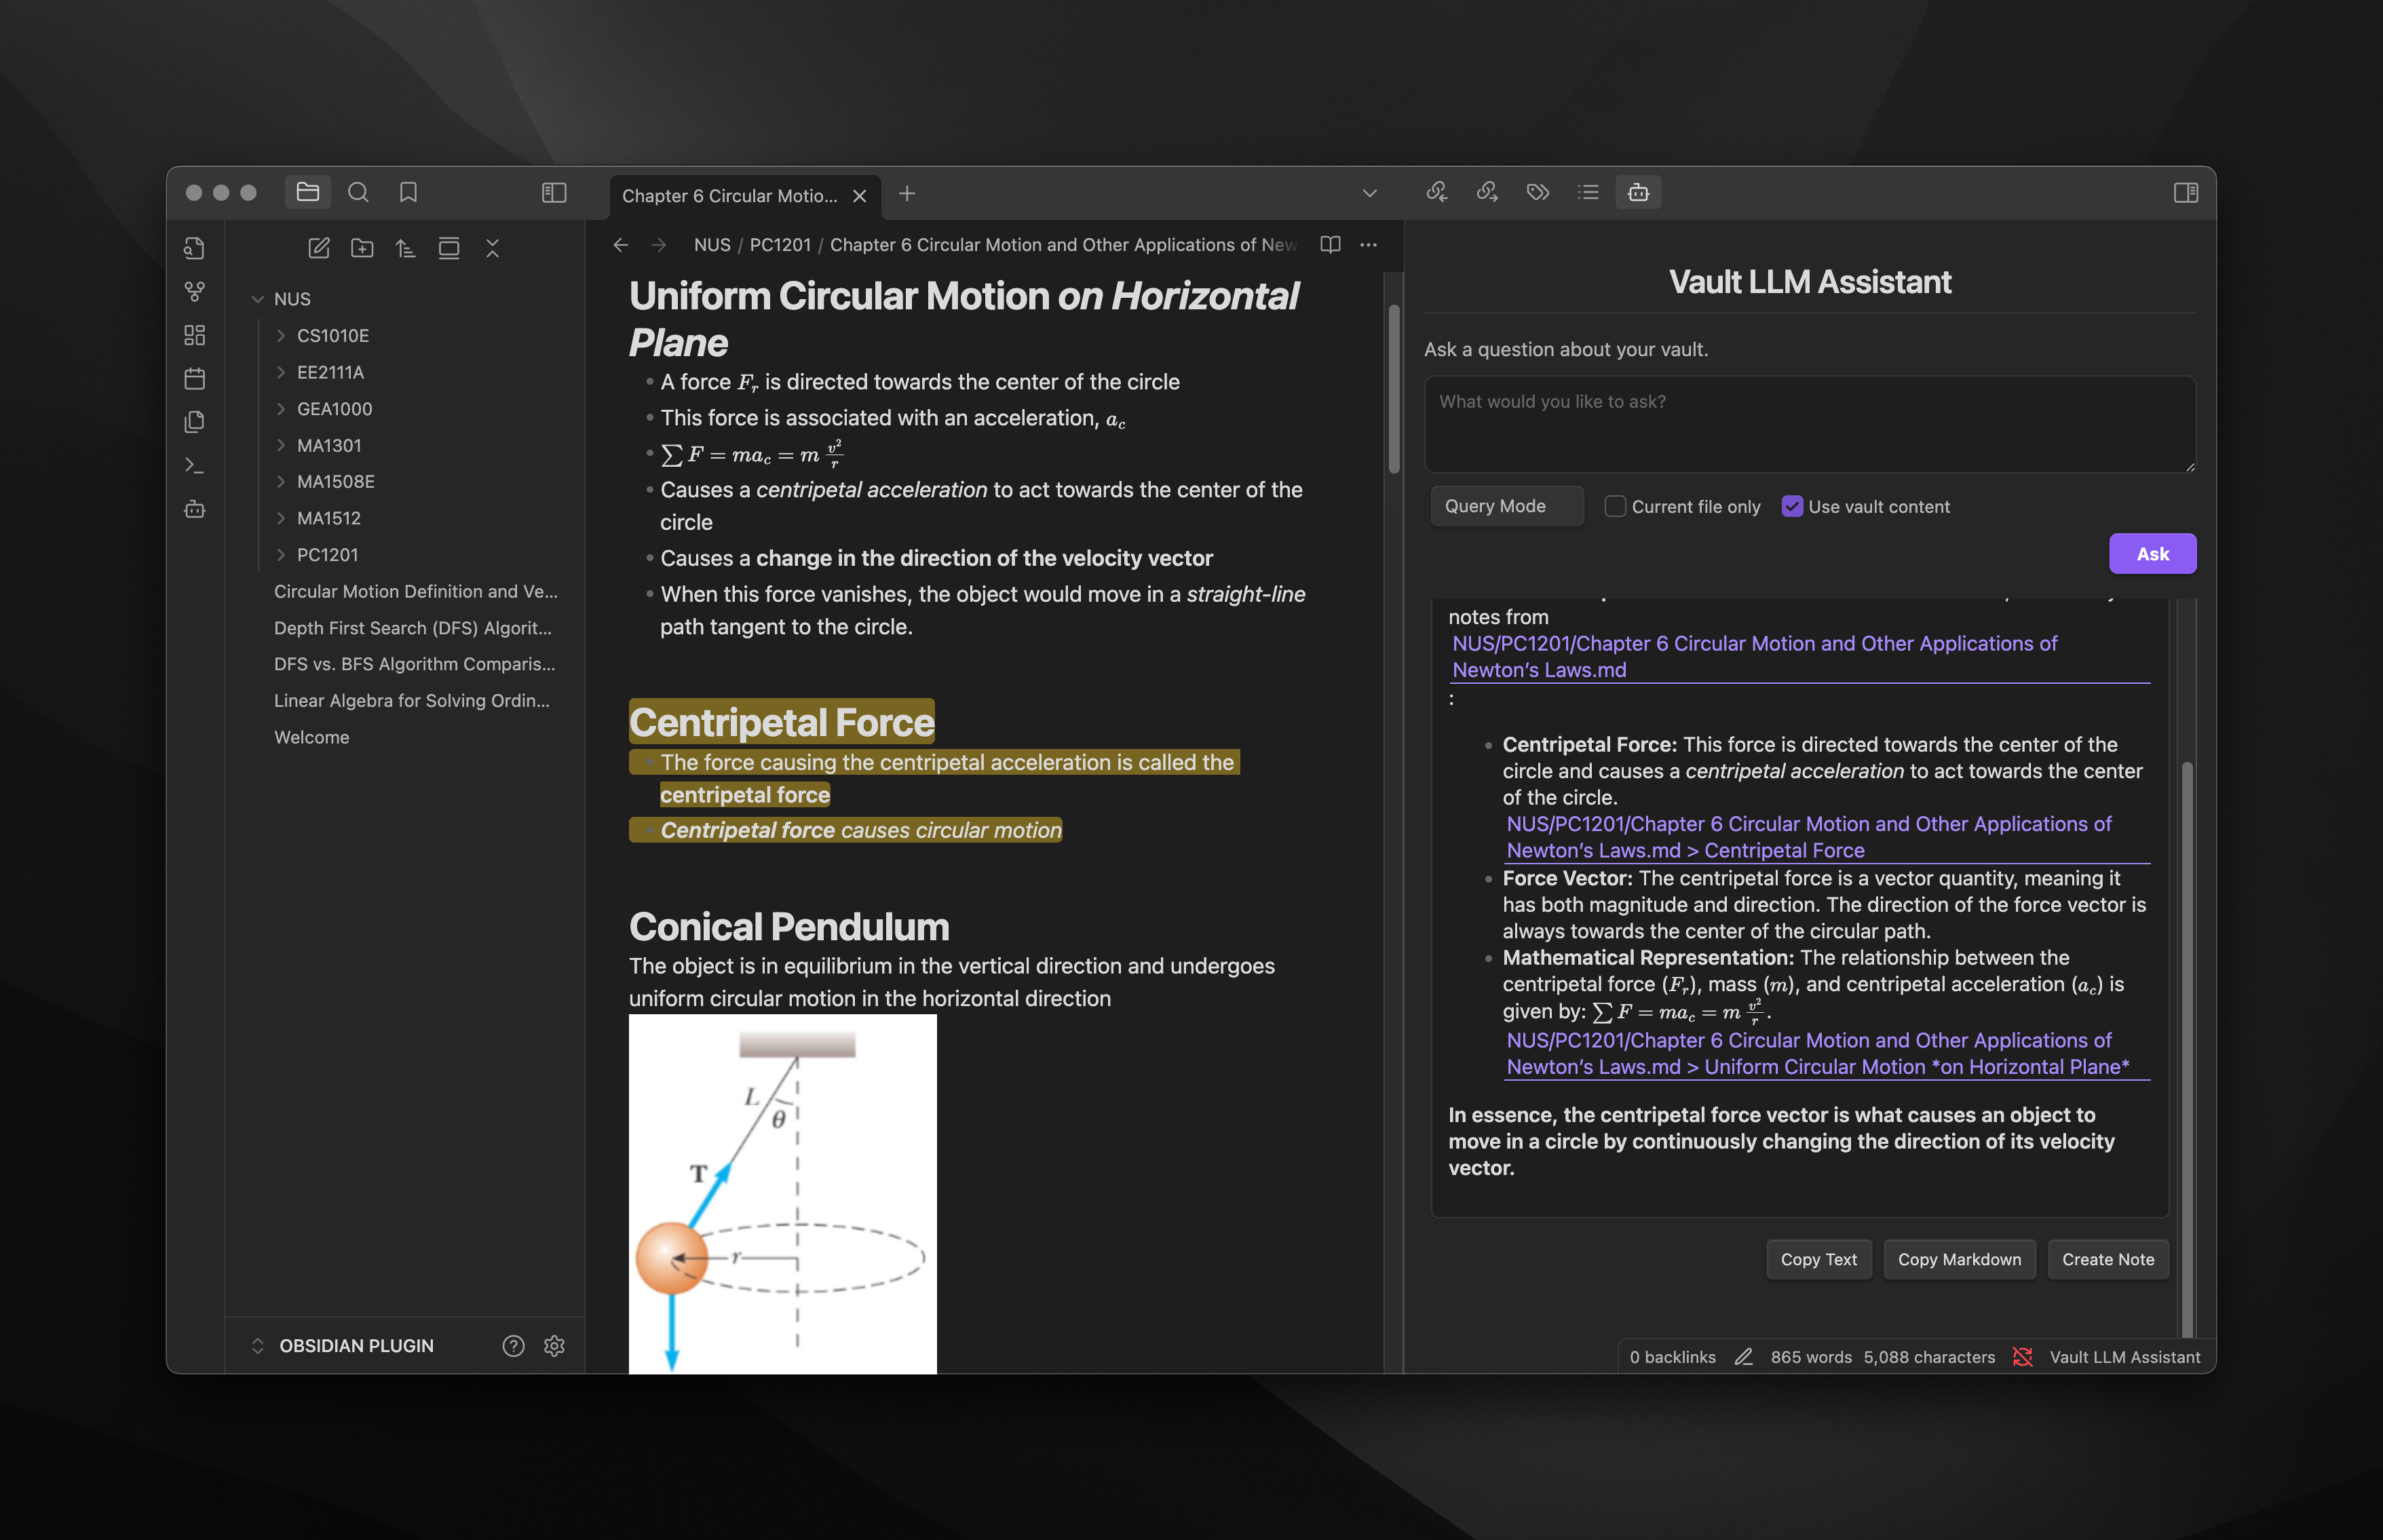Open the Query Mode dropdown
This screenshot has height=1540, width=2383.
click(1506, 506)
